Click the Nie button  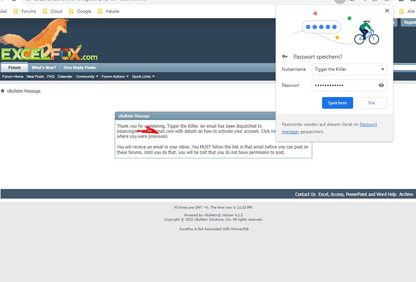coord(371,103)
